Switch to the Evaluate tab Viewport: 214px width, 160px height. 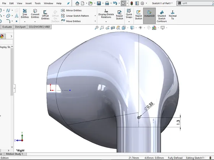pyautogui.click(x=7, y=27)
